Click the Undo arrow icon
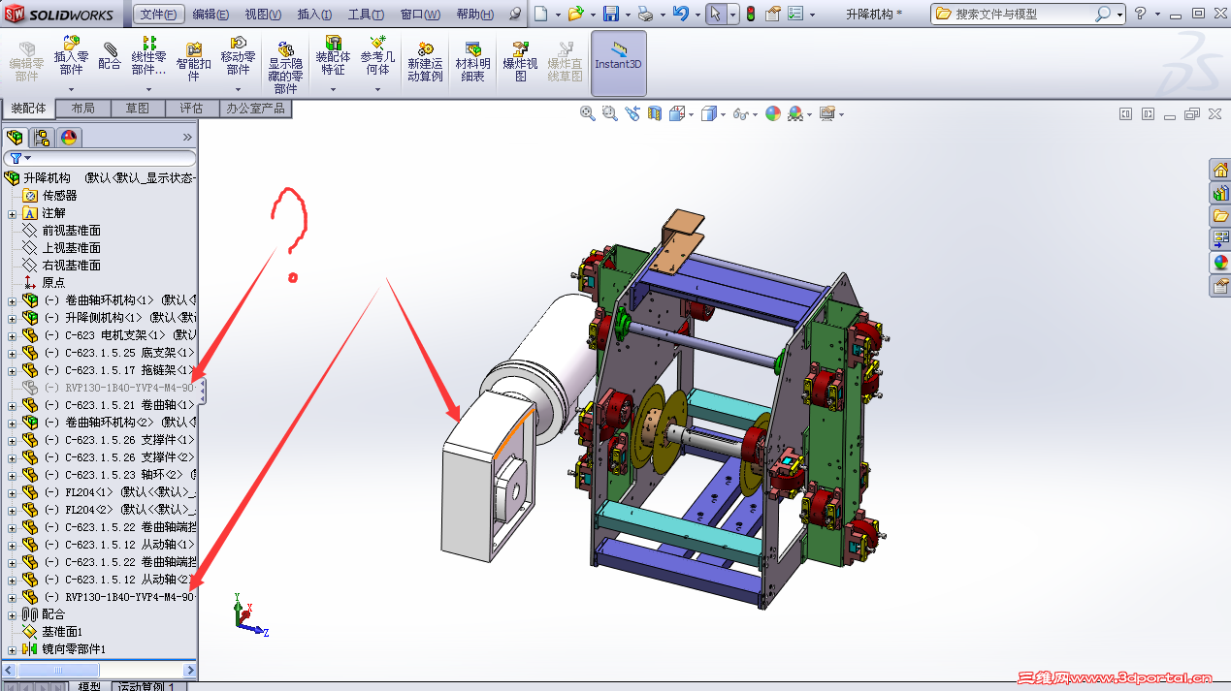 [x=681, y=14]
